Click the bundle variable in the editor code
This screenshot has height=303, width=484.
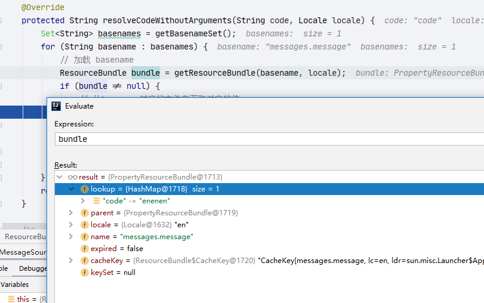[x=145, y=73]
